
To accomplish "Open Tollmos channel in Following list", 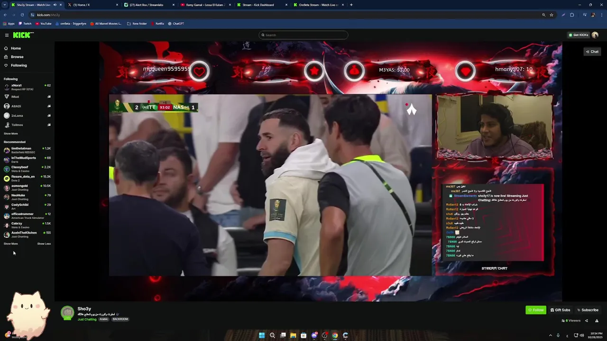I will [x=27, y=125].
